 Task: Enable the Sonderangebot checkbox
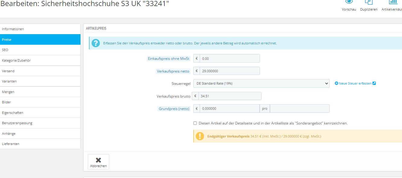click(195, 123)
